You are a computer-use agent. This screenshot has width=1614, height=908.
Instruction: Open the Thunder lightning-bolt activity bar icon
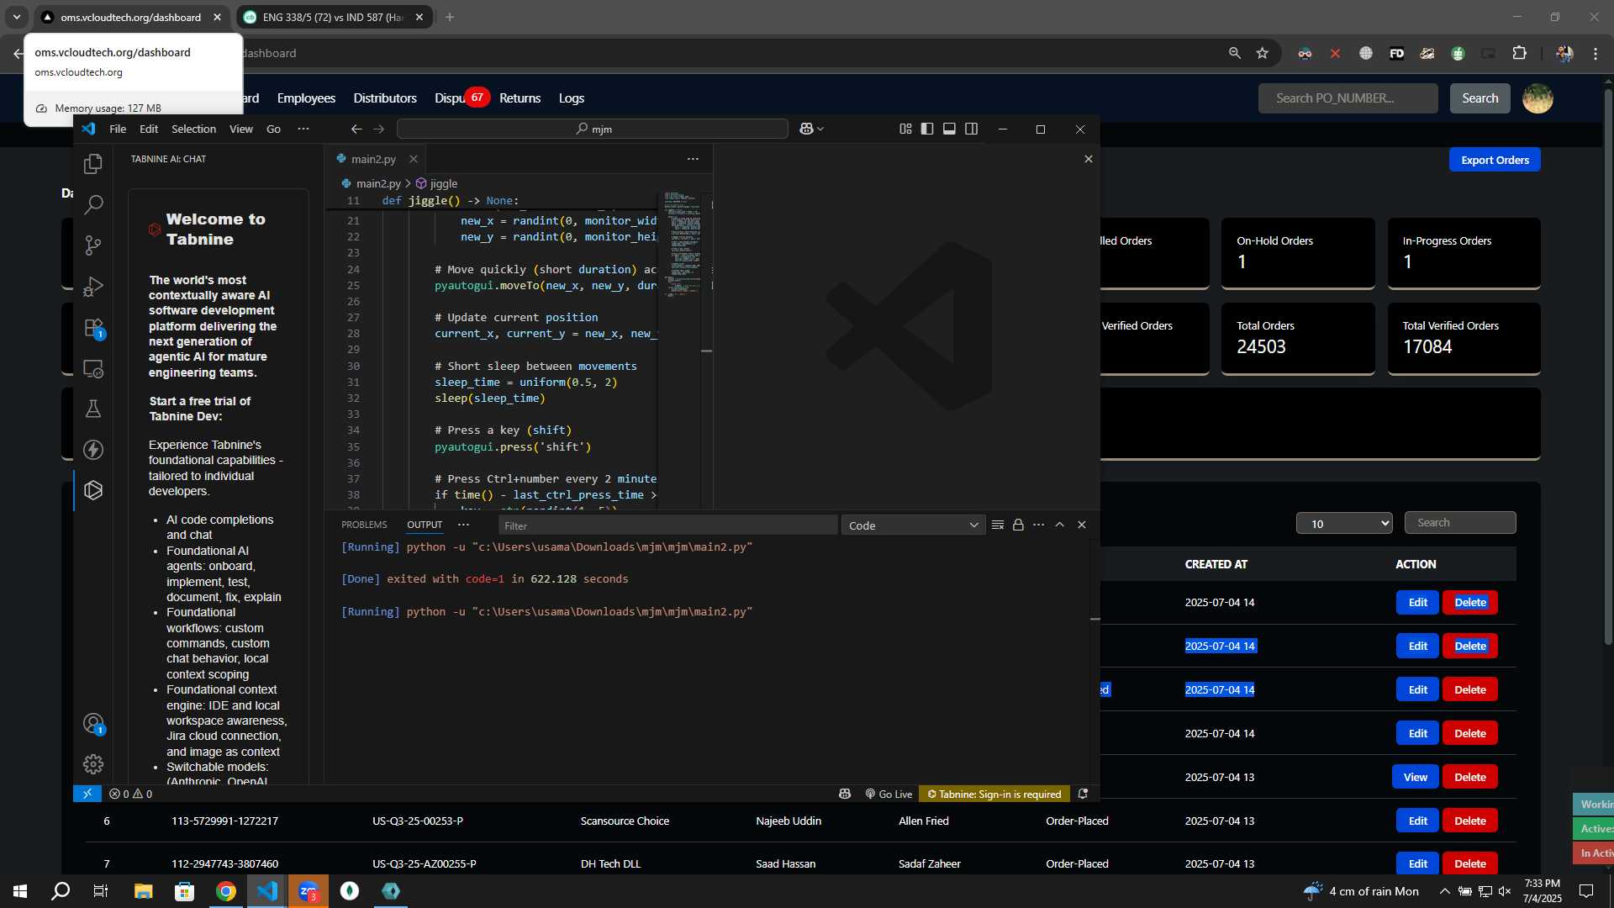tap(93, 450)
